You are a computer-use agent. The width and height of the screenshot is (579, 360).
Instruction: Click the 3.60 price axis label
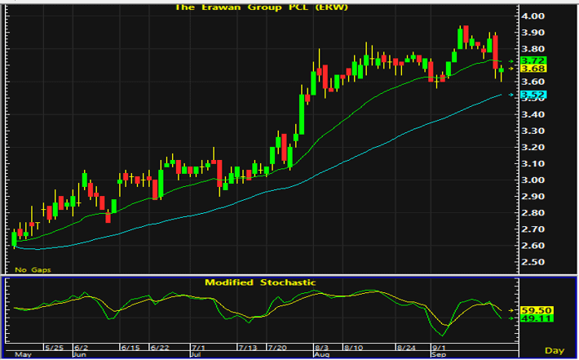tap(533, 82)
